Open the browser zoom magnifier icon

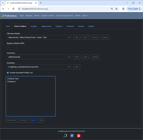[112, 9]
